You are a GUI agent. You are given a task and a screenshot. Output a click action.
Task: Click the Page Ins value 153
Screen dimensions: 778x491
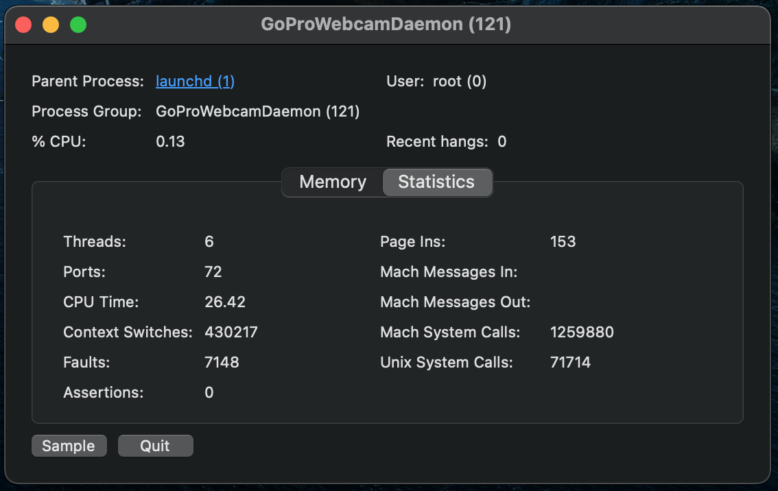(563, 241)
